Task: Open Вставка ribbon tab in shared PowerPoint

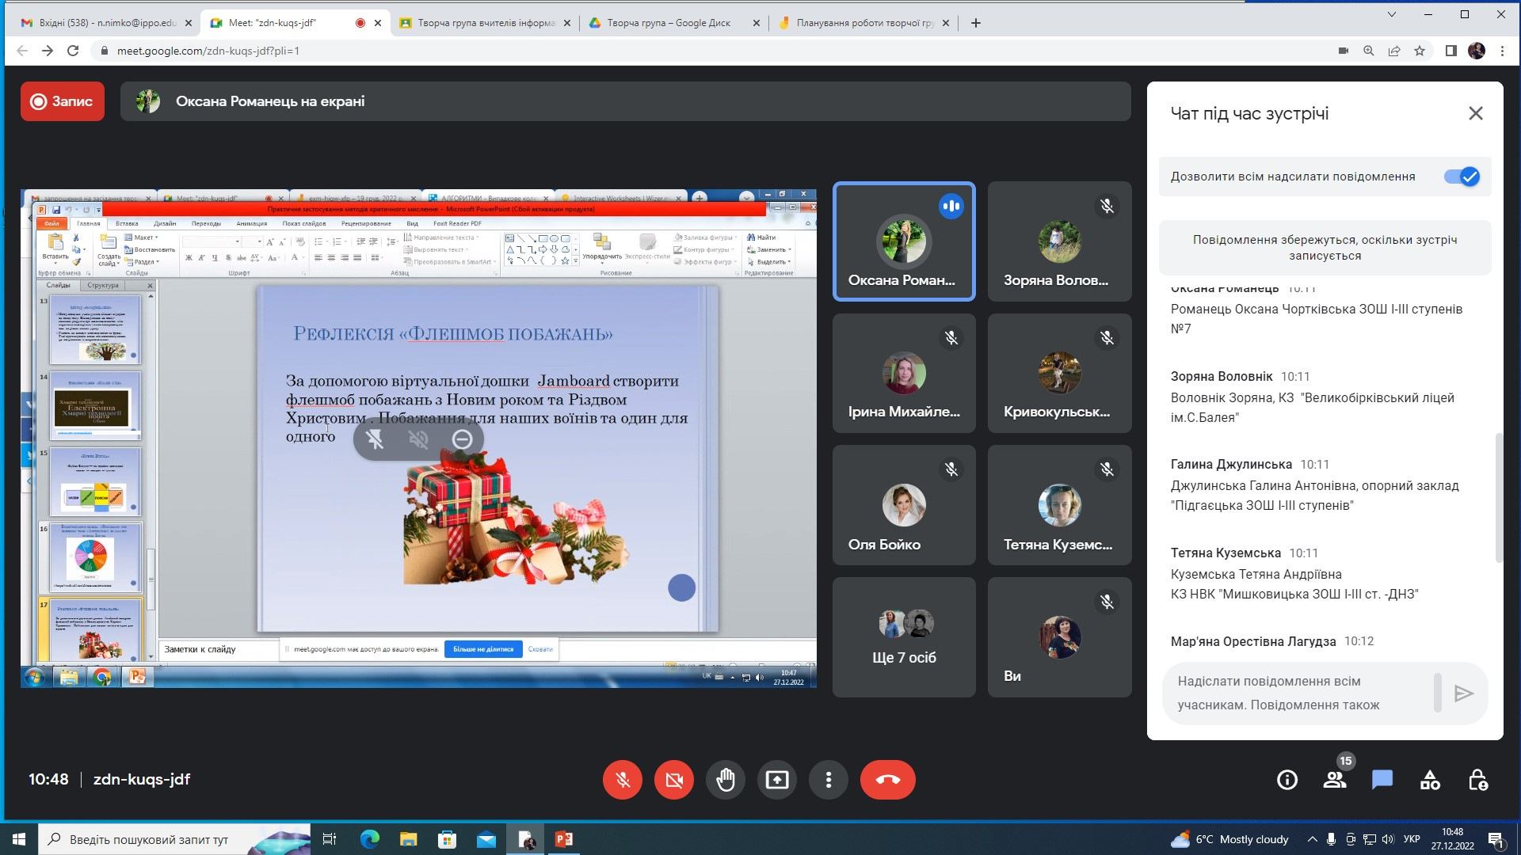Action: pyautogui.click(x=127, y=224)
